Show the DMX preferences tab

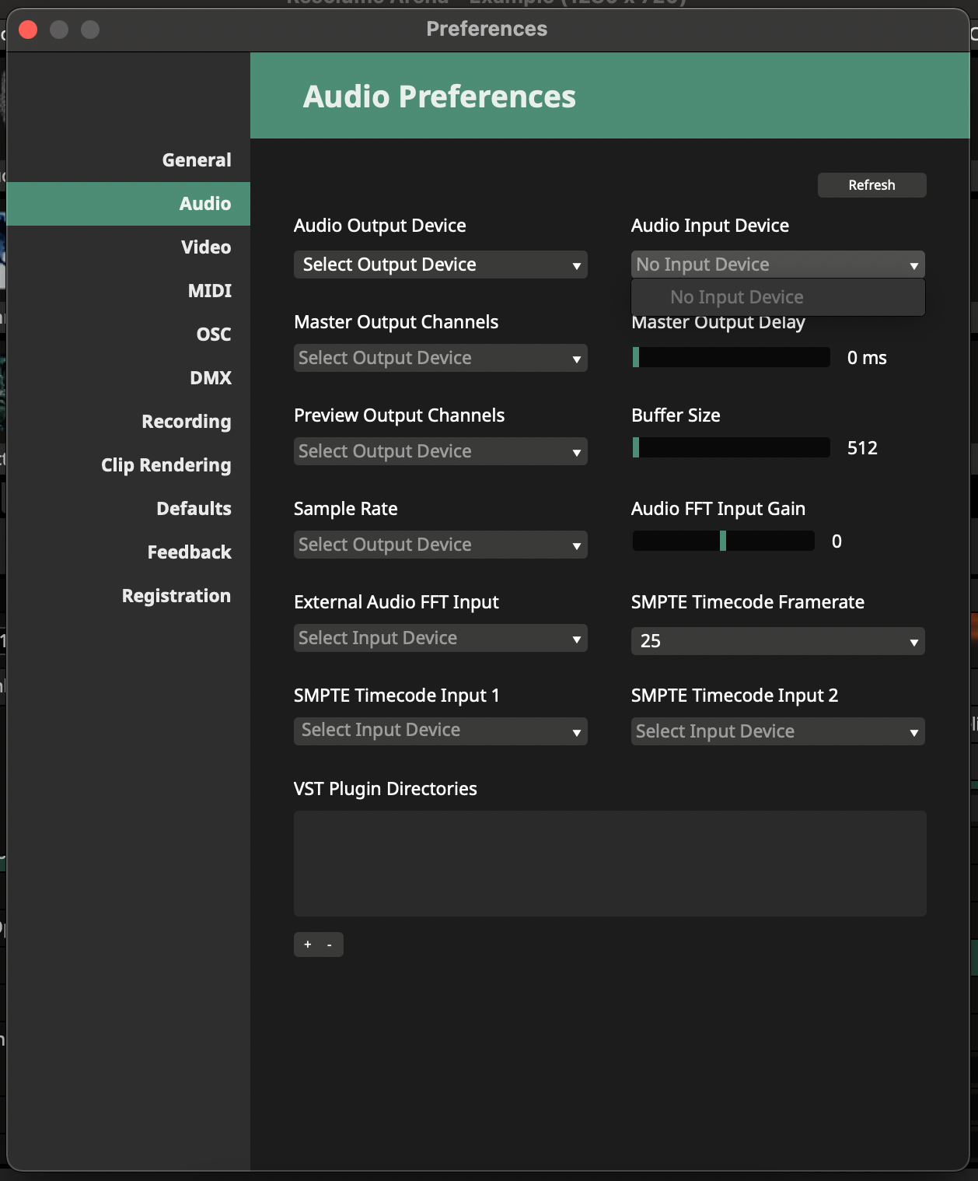(x=211, y=378)
